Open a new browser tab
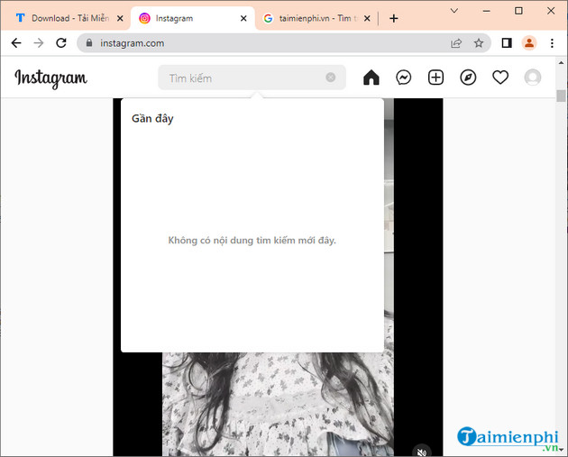568x457 pixels. [x=394, y=18]
